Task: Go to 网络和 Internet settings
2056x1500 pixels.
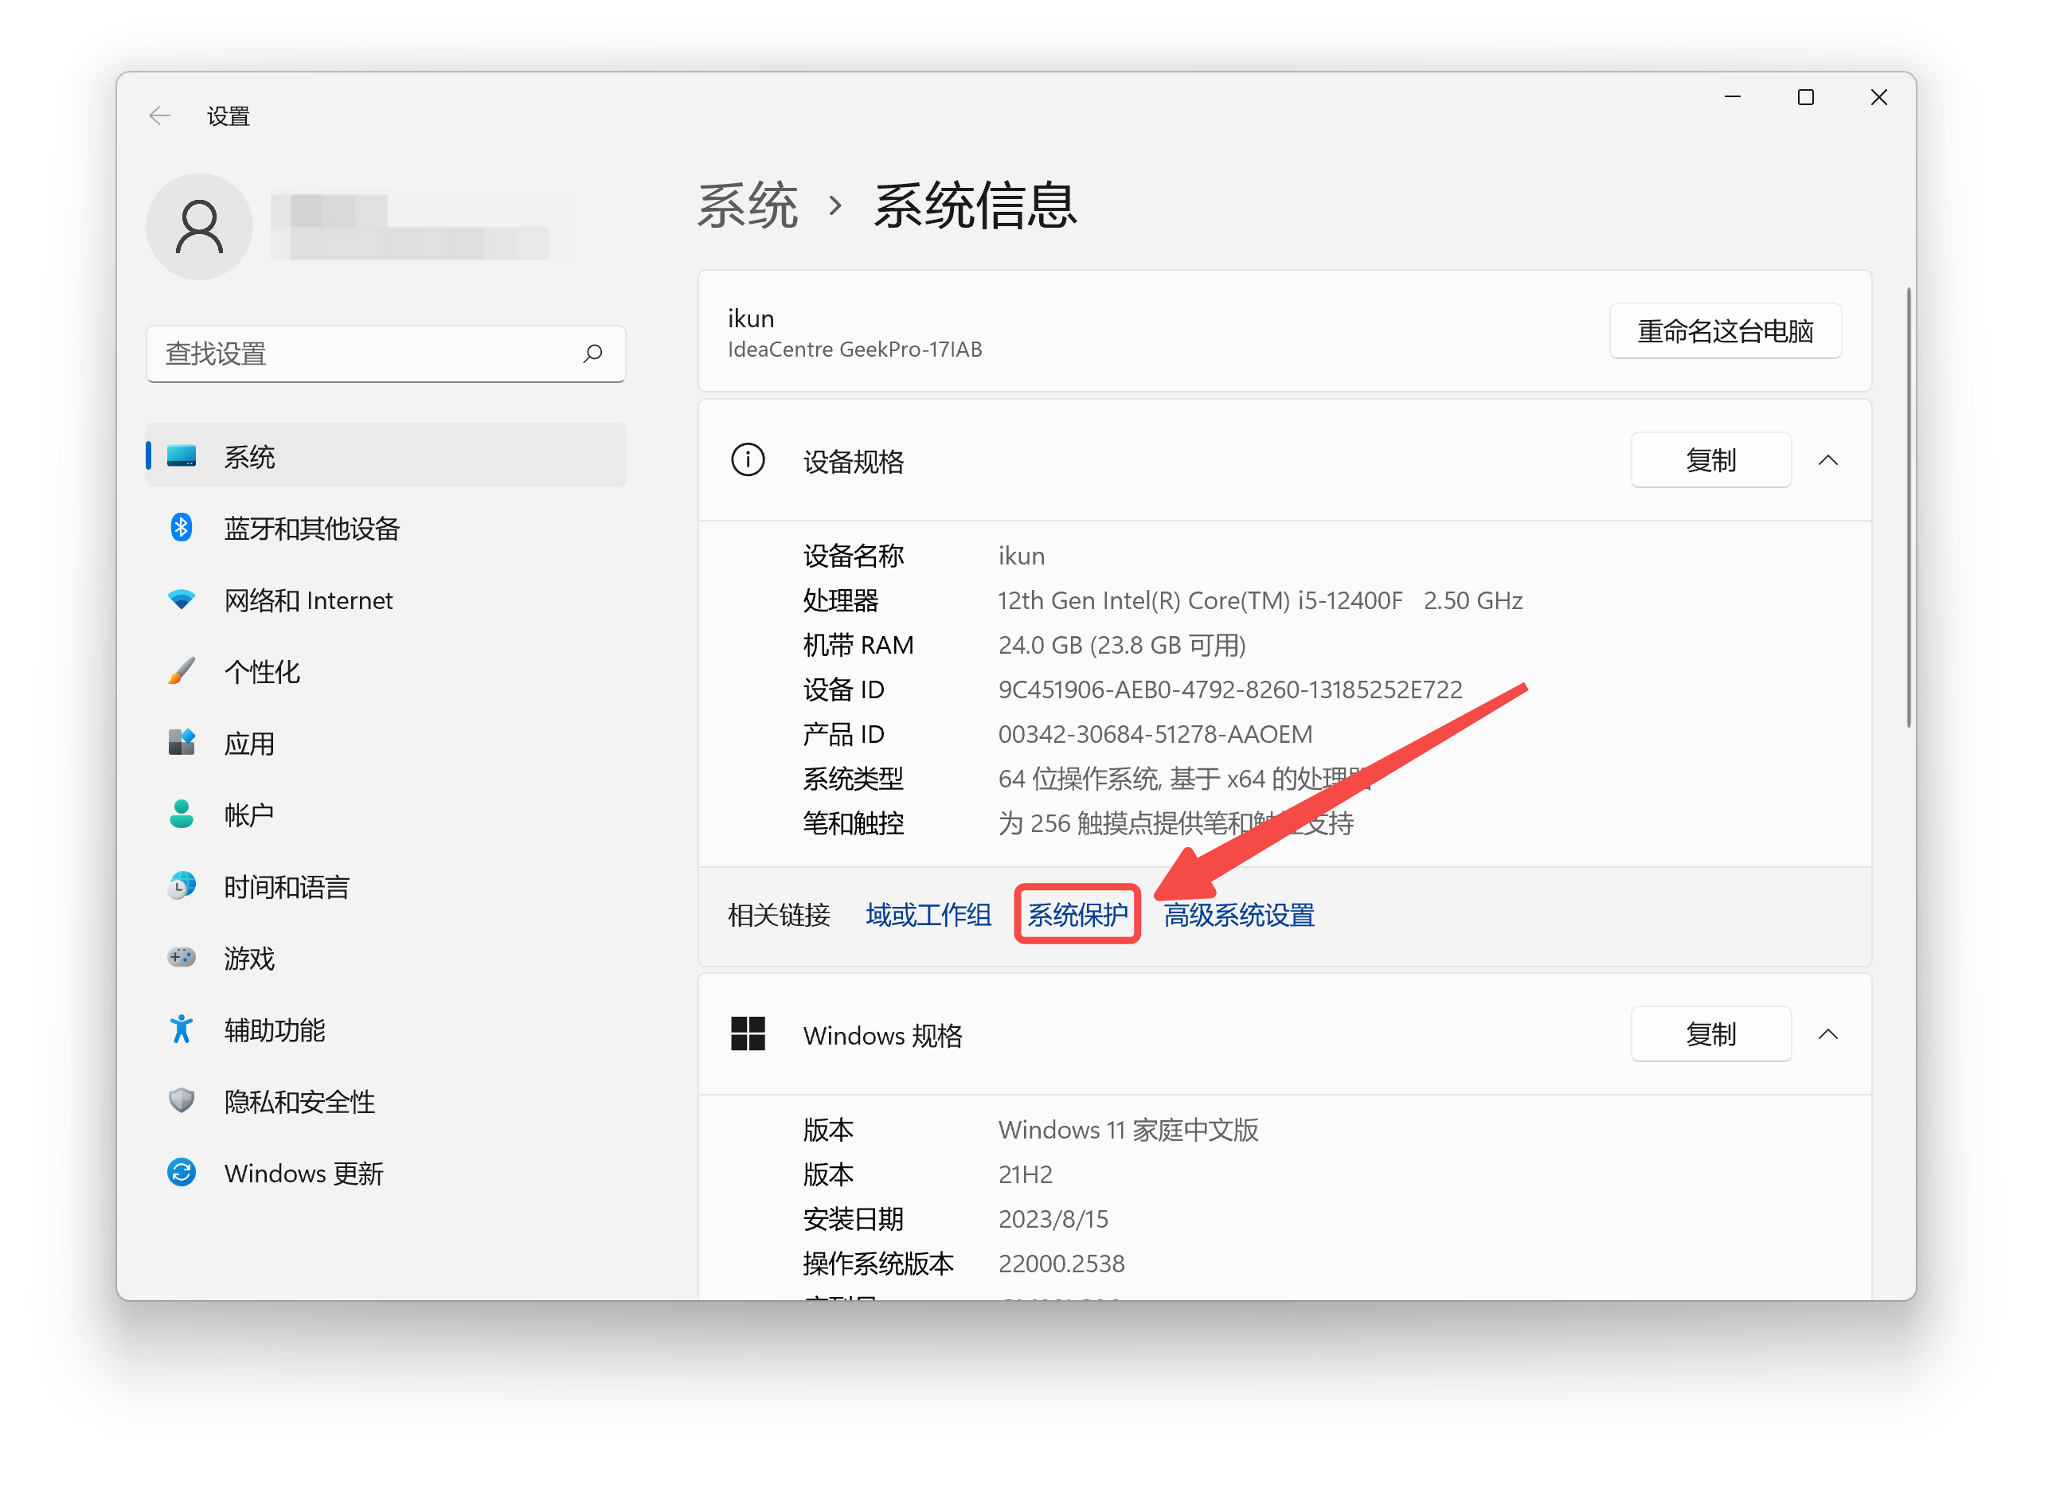Action: coord(386,600)
